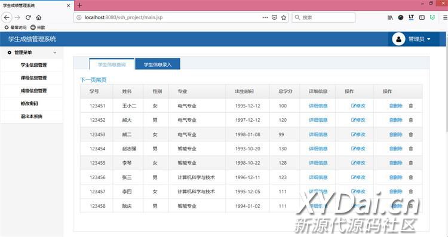Click trash icon for student 123452

coord(411,120)
